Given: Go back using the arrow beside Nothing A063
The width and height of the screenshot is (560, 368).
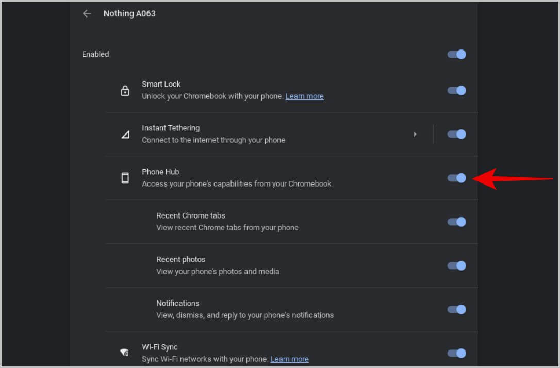Looking at the screenshot, I should [87, 13].
